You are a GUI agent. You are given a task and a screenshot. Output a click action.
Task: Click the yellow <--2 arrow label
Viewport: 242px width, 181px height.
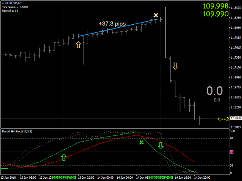223,119
